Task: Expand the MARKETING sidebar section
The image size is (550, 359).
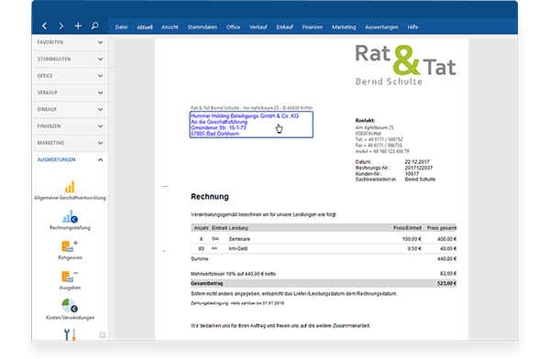Action: (71, 143)
